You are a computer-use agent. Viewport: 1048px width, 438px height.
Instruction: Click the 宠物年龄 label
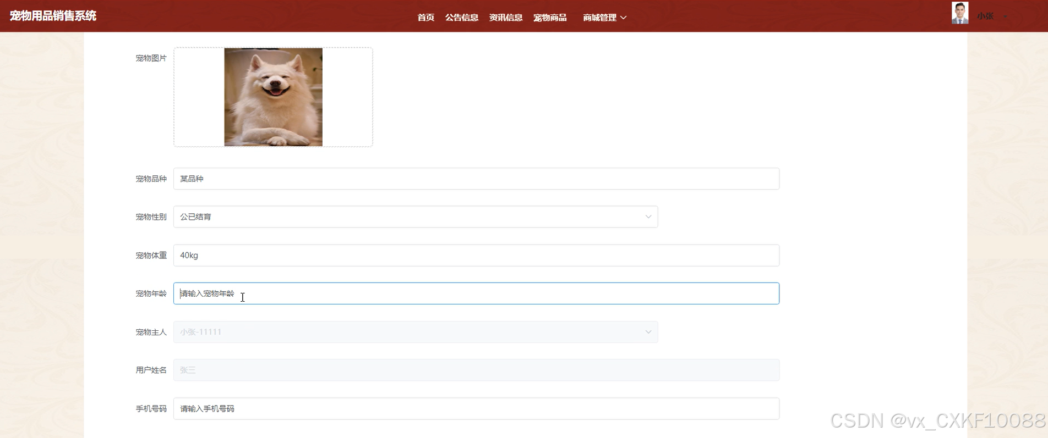coord(151,293)
